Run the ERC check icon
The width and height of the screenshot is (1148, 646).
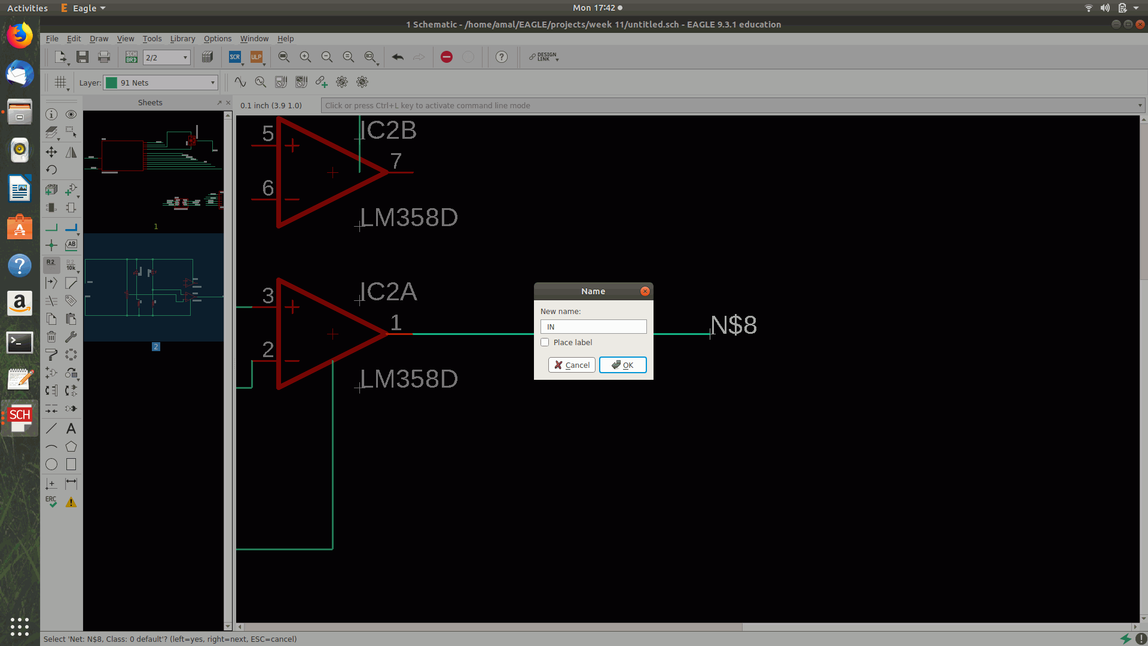(x=51, y=502)
